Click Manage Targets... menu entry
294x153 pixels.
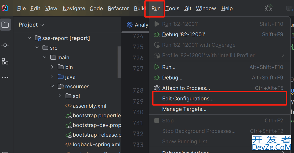pyautogui.click(x=184, y=109)
